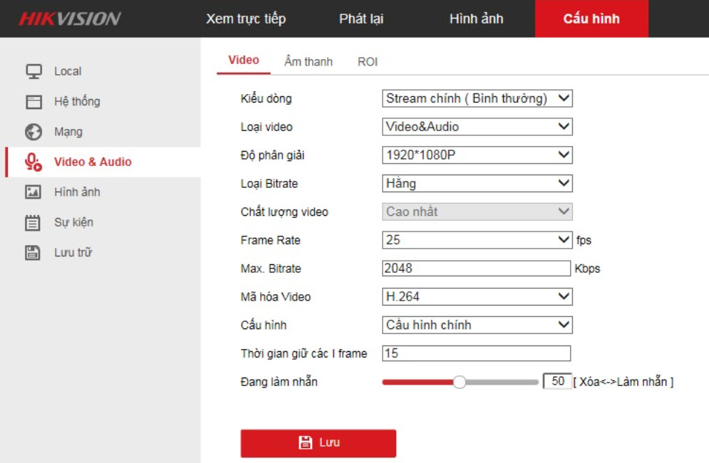
Task: Click the "Loại Bitrate" label
Action: [x=269, y=184]
